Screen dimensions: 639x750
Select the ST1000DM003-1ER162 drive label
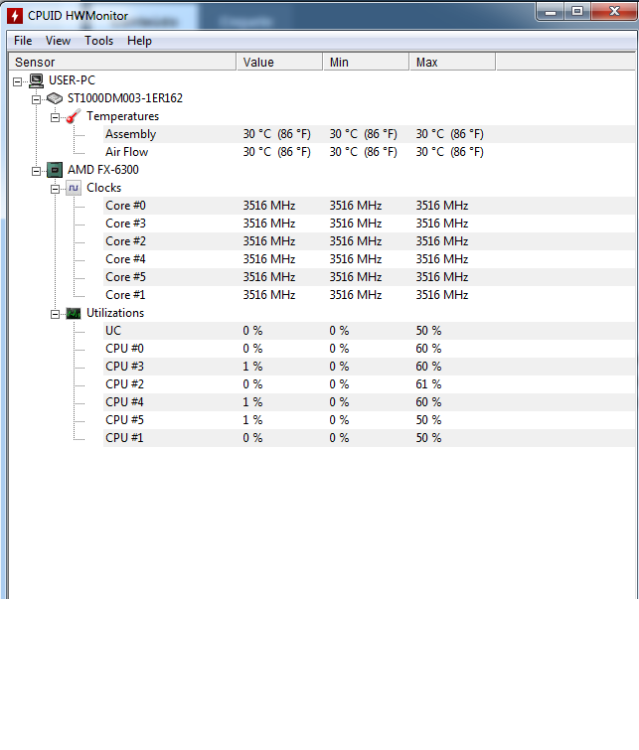[x=125, y=98]
